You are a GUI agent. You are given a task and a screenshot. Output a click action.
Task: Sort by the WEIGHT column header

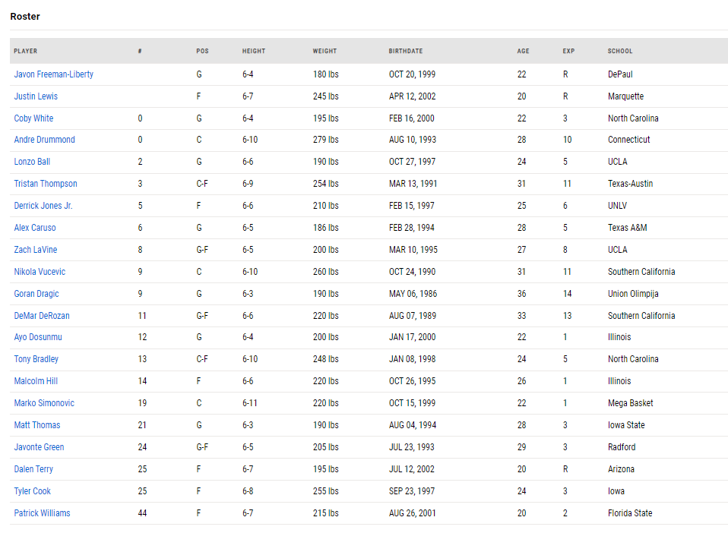[324, 51]
